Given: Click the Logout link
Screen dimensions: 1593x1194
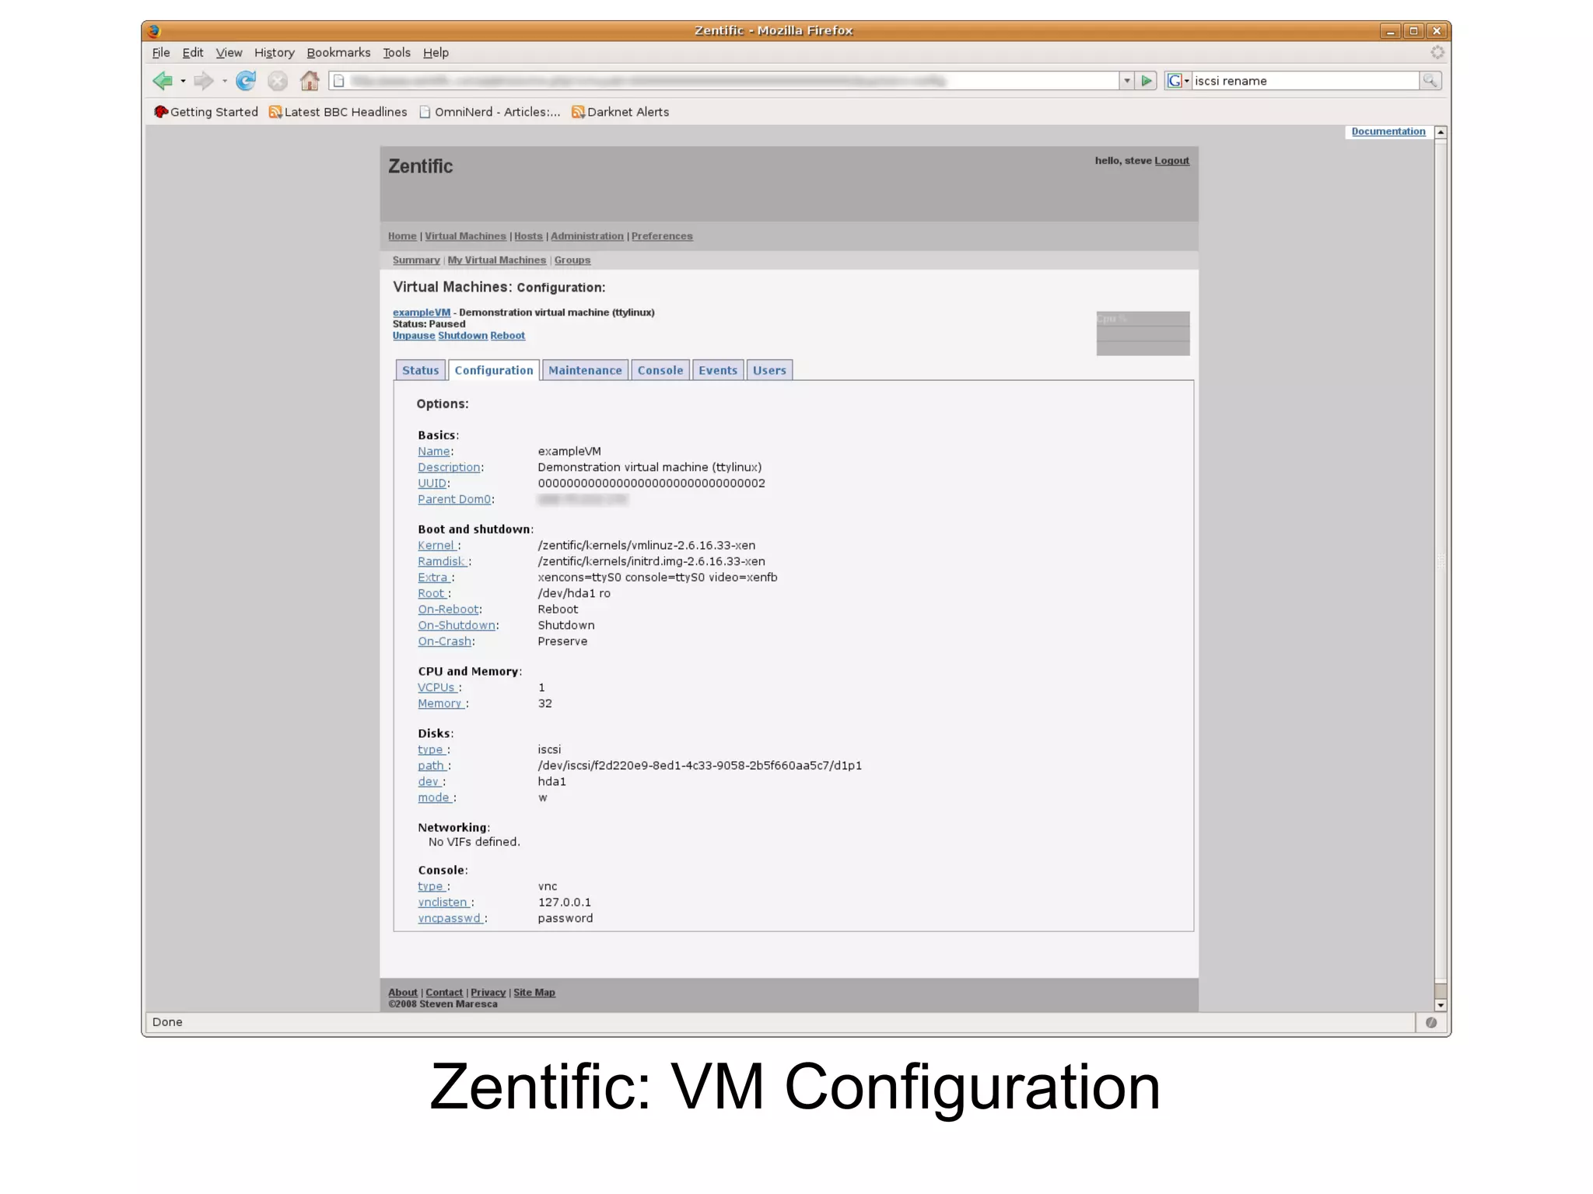Looking at the screenshot, I should 1171,161.
